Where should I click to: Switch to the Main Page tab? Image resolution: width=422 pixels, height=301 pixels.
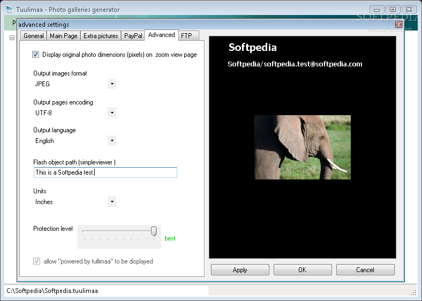64,36
